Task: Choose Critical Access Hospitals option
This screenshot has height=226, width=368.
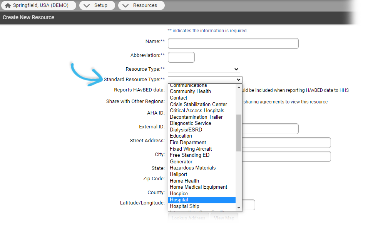Action: tap(197, 110)
